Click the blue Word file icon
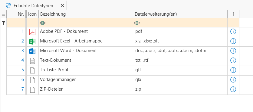253x112 pixels. click(x=32, y=51)
